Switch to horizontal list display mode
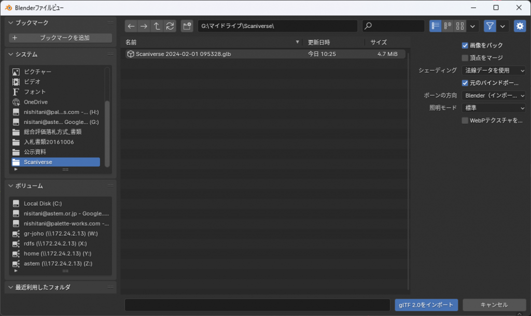Viewport: 531px width, 316px height. [448, 26]
